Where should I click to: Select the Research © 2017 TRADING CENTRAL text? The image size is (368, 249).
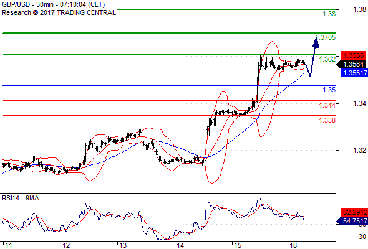pos(59,12)
